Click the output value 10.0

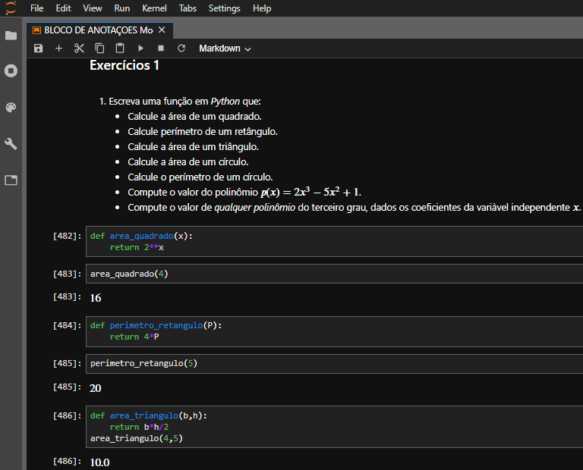point(99,462)
